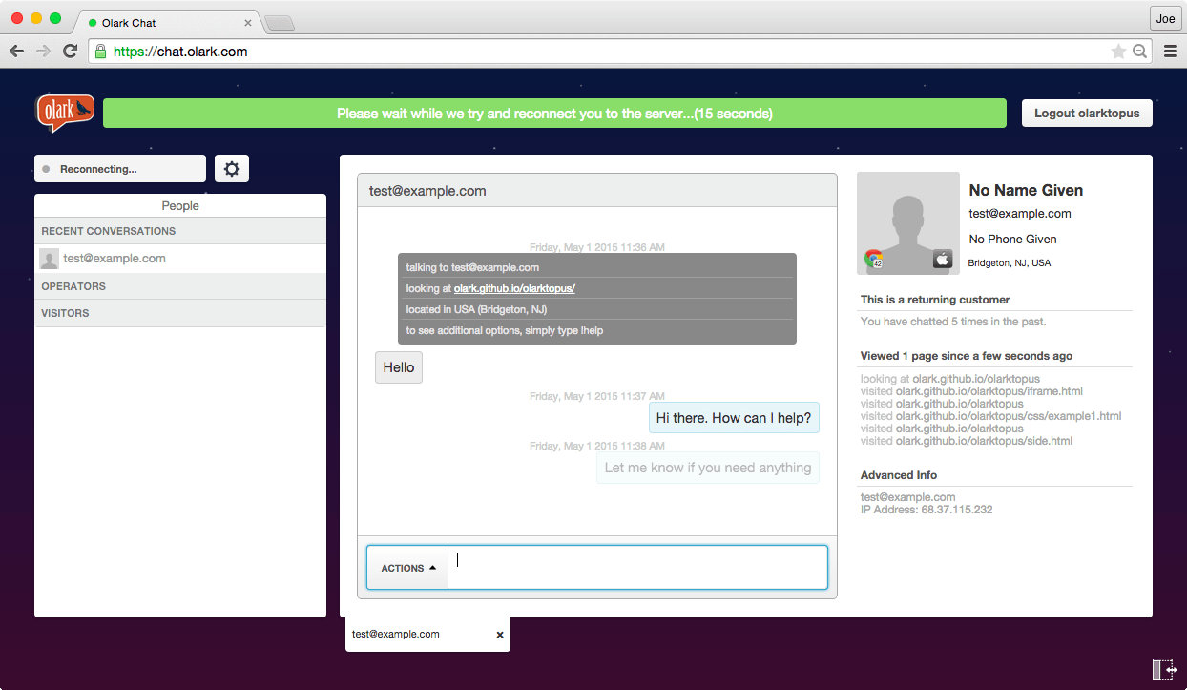
Task: Open the Reconnecting status dropdown
Action: coord(120,169)
